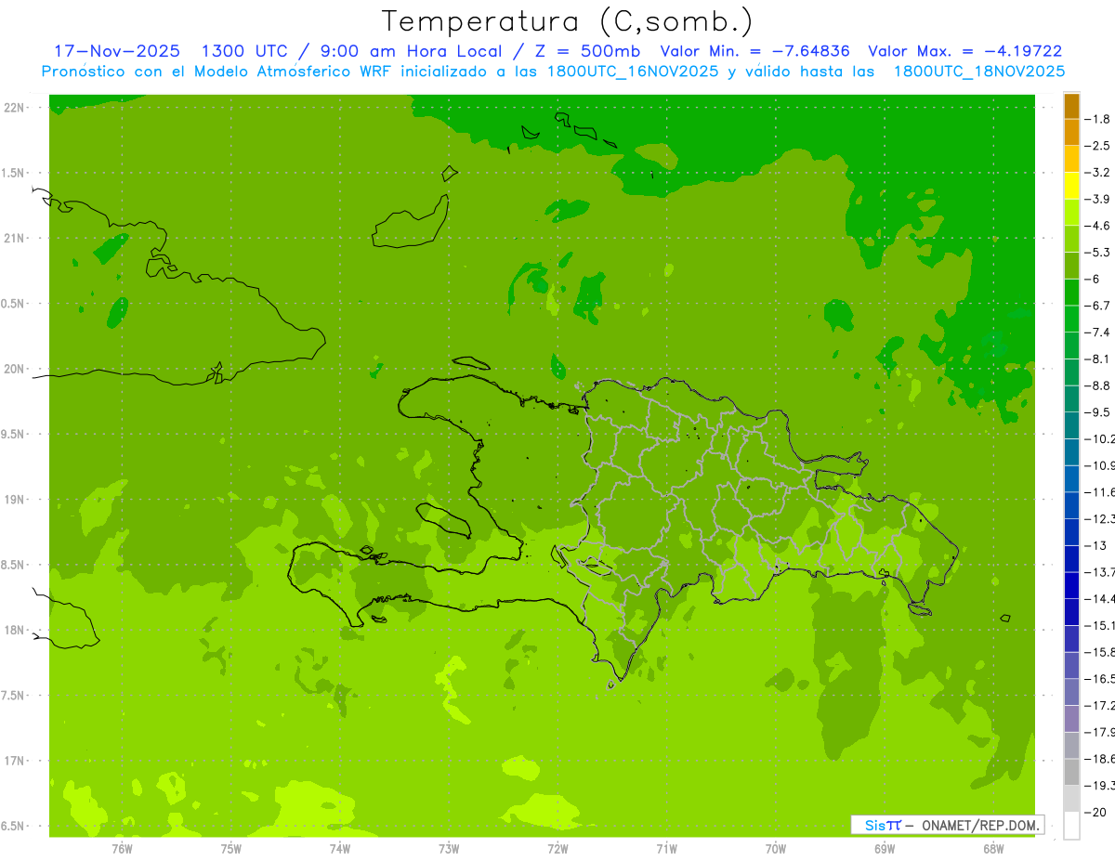The height and width of the screenshot is (861, 1115).
Task: Click the "76W" longitude label
Action: tap(122, 848)
